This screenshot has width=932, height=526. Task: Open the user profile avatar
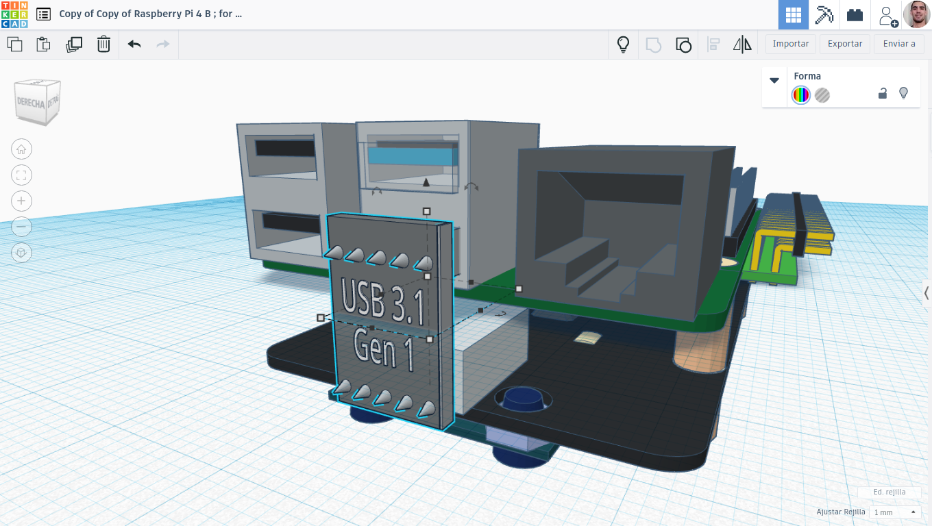coord(917,14)
